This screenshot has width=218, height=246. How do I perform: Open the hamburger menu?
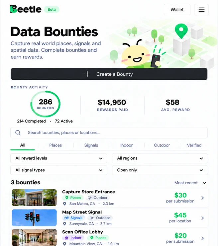201,10
